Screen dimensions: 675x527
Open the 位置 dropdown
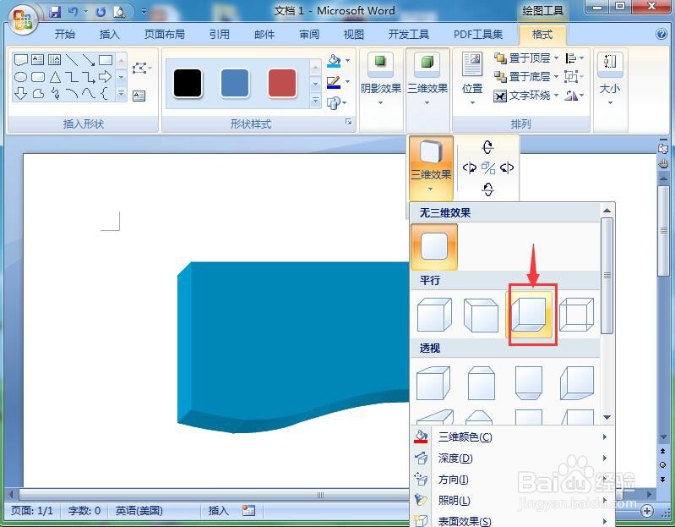472,80
